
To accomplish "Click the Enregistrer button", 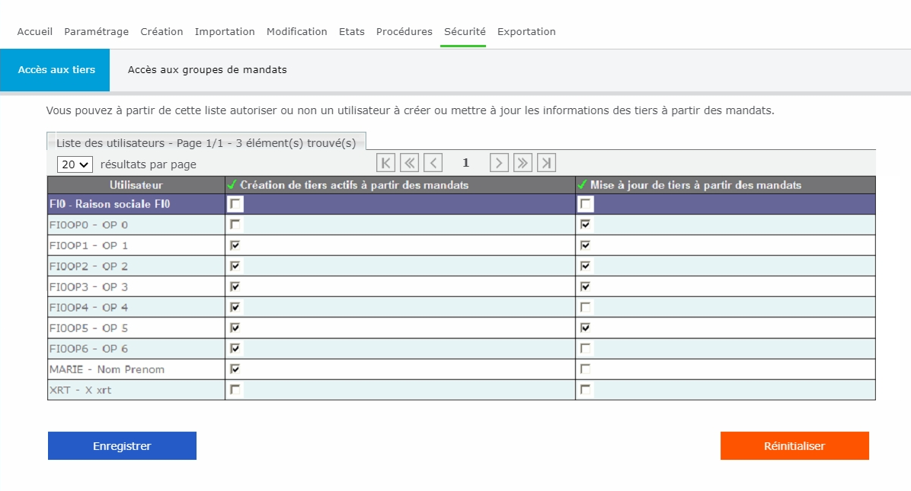I will [122, 446].
